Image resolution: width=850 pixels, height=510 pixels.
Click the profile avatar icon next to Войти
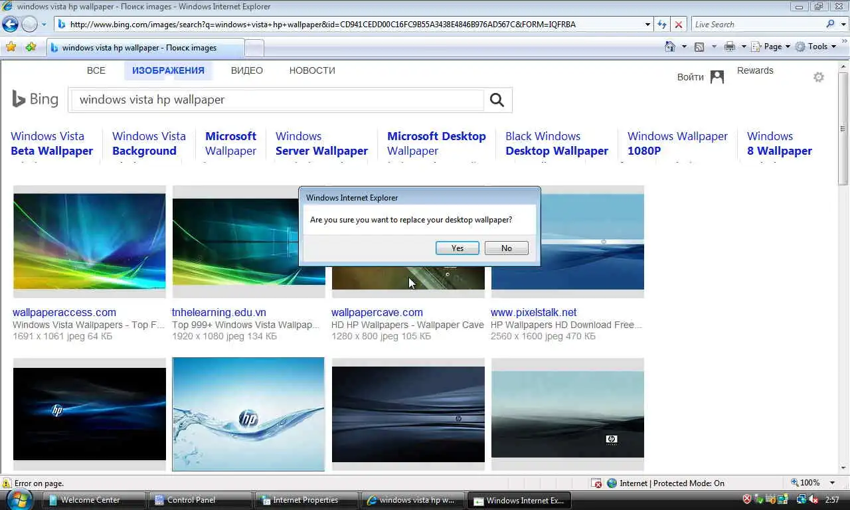pos(717,77)
